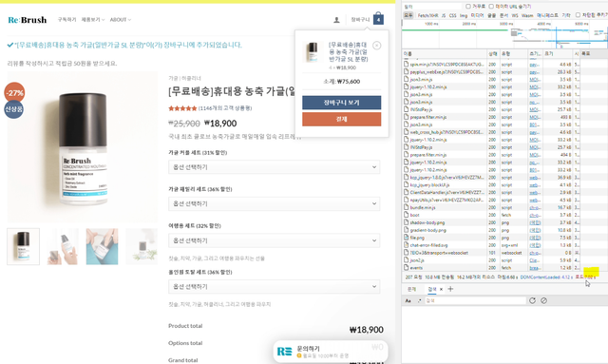
Task: Click file icon of boot request
Action: (407, 215)
